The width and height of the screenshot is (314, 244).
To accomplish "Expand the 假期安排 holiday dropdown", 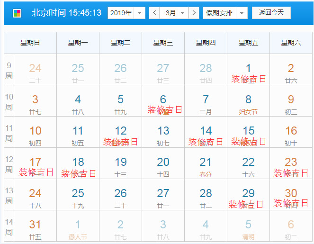I will click(225, 13).
